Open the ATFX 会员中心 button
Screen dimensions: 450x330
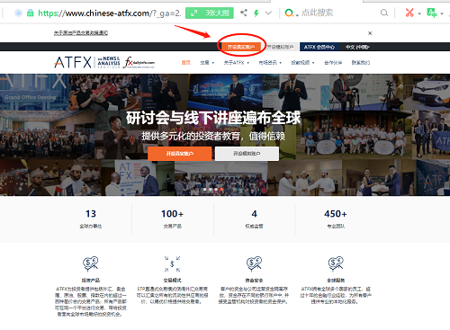point(319,47)
